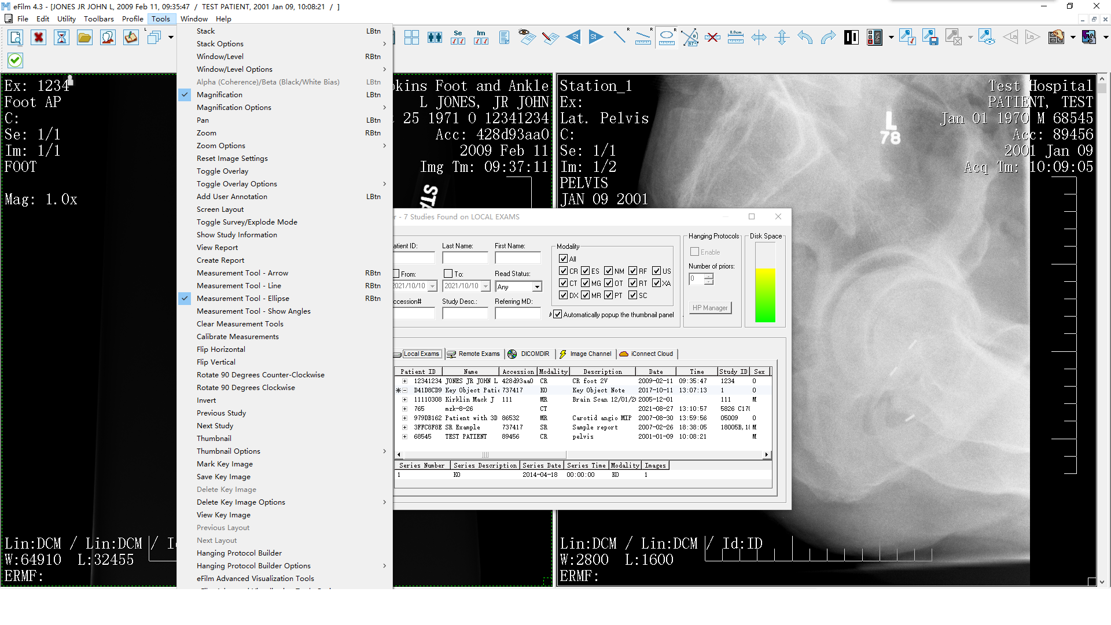Enable the Hanging Protocols checkbox
1111x625 pixels.
[x=694, y=252]
